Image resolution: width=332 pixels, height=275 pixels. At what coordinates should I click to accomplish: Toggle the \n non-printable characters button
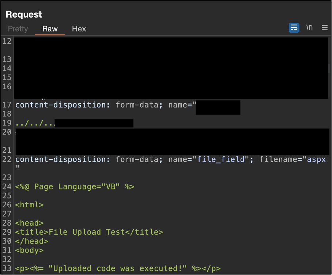click(309, 28)
